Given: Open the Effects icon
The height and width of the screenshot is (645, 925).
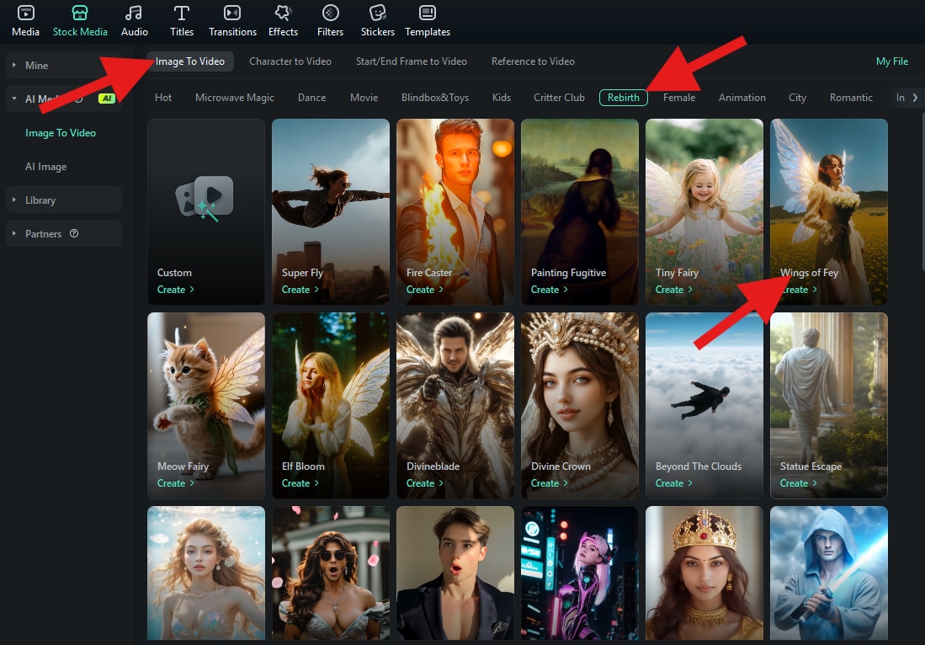Looking at the screenshot, I should [283, 13].
